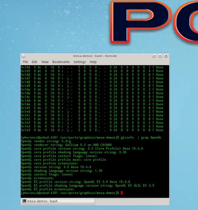The height and width of the screenshot is (210, 198).
Task: Click the red terminal cursor at prompt
Action: [x=122, y=193]
